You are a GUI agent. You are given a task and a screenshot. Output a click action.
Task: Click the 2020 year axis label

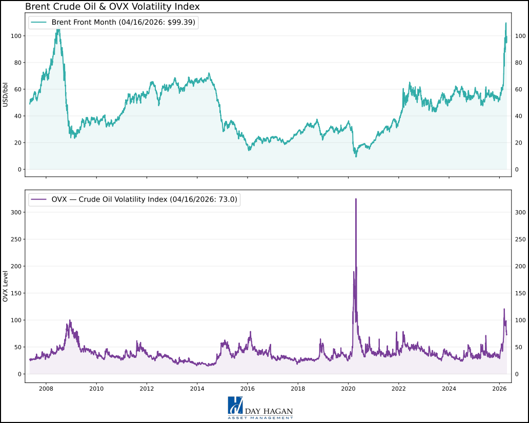pos(348,389)
